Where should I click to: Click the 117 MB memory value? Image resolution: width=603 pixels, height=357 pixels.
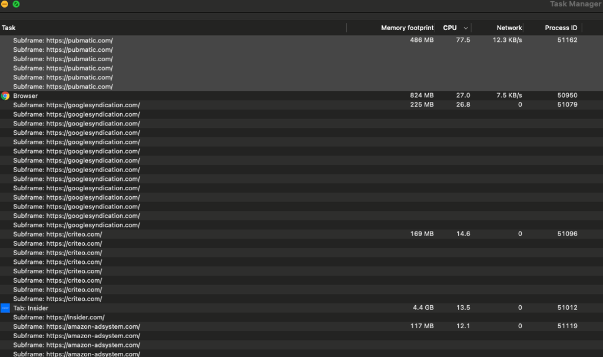click(422, 326)
